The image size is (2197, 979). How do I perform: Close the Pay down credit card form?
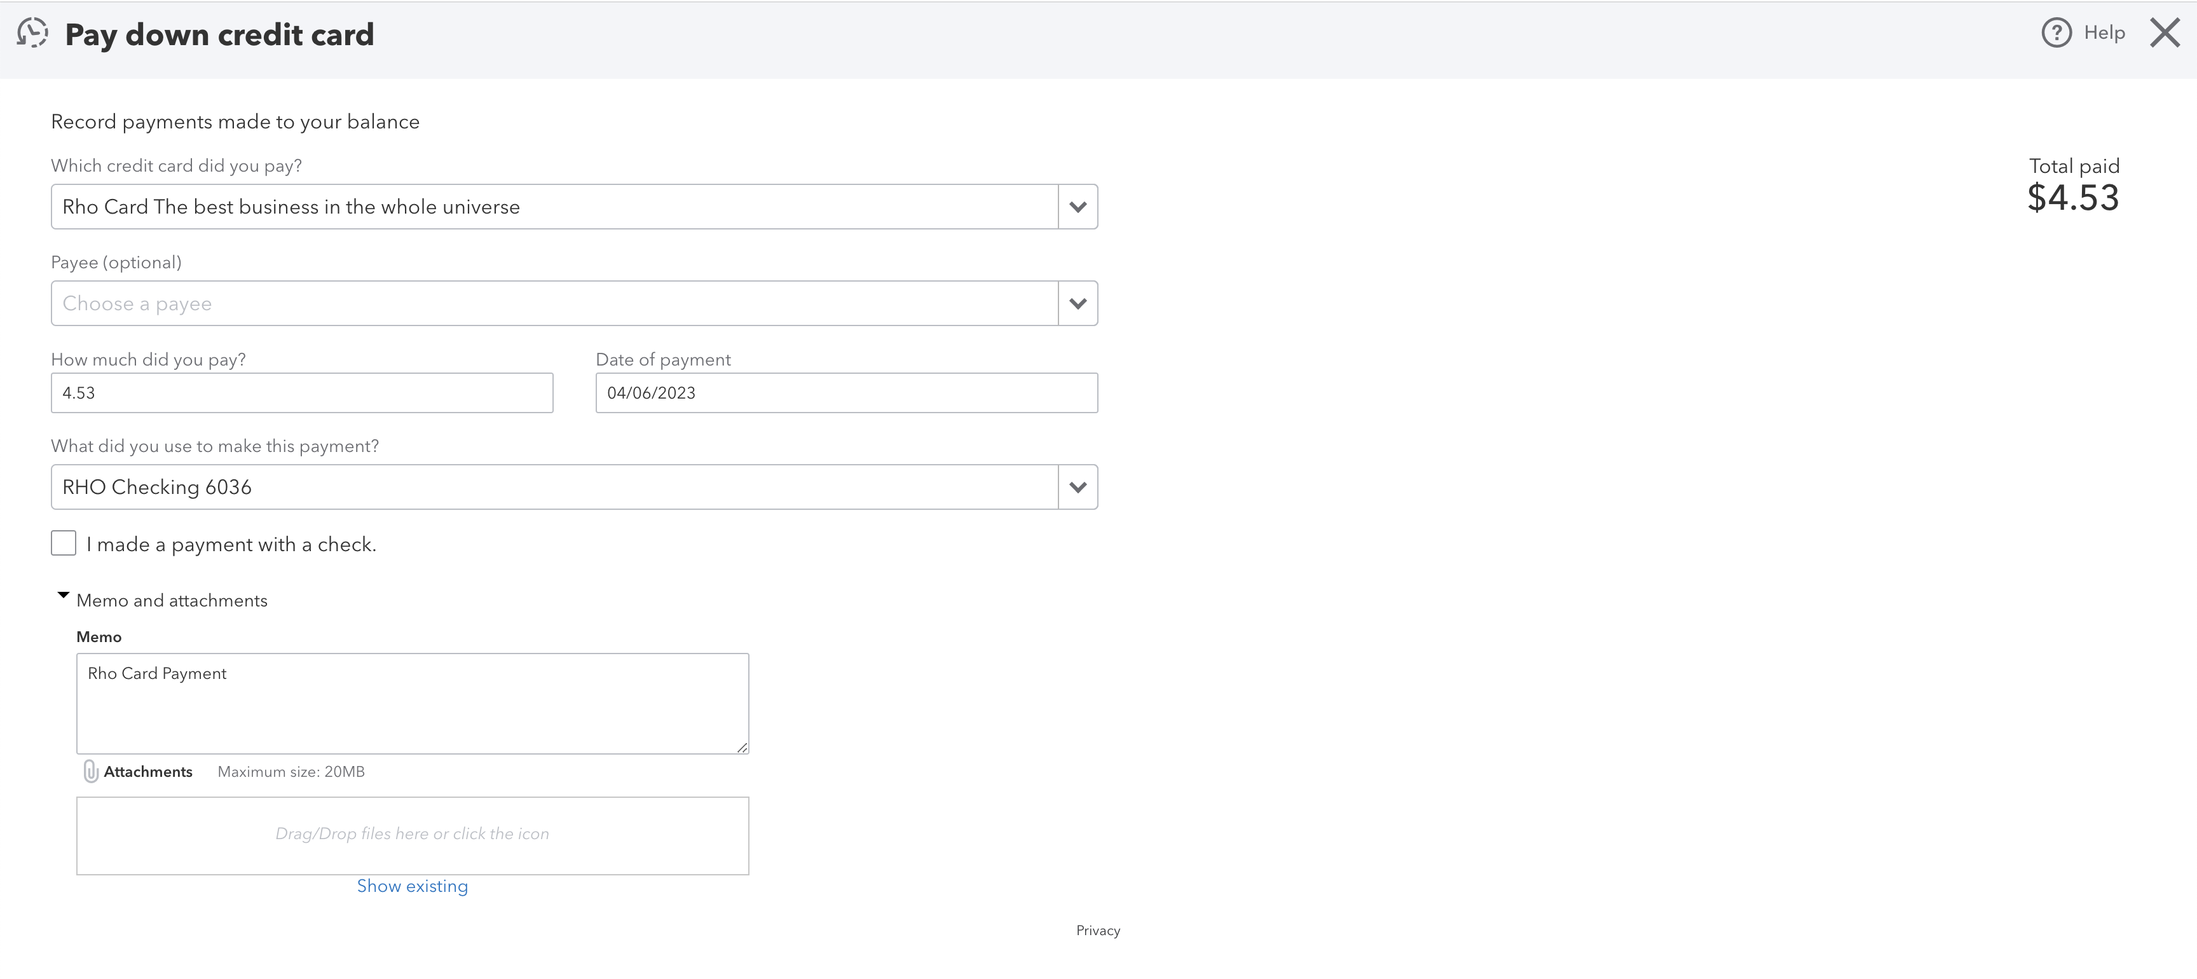pos(2165,33)
